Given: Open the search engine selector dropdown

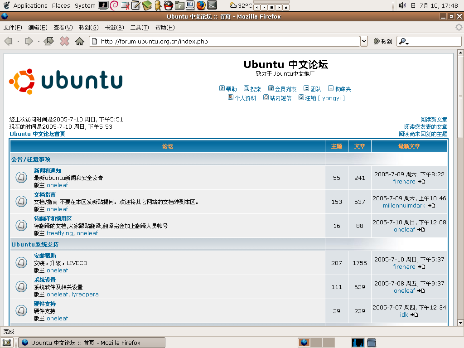Looking at the screenshot, I should click(x=404, y=41).
